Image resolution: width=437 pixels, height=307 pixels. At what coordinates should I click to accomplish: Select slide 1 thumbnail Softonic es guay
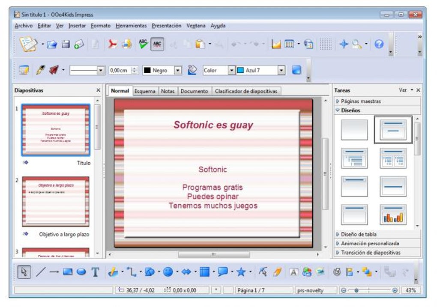56,130
